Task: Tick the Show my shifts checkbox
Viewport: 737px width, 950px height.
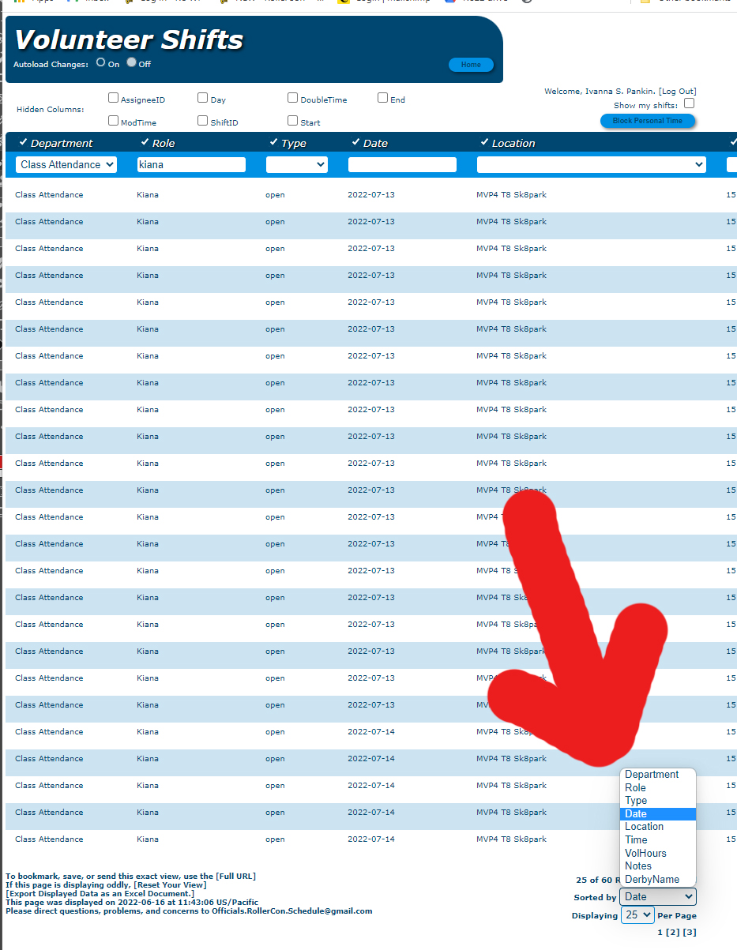Action: pos(689,103)
